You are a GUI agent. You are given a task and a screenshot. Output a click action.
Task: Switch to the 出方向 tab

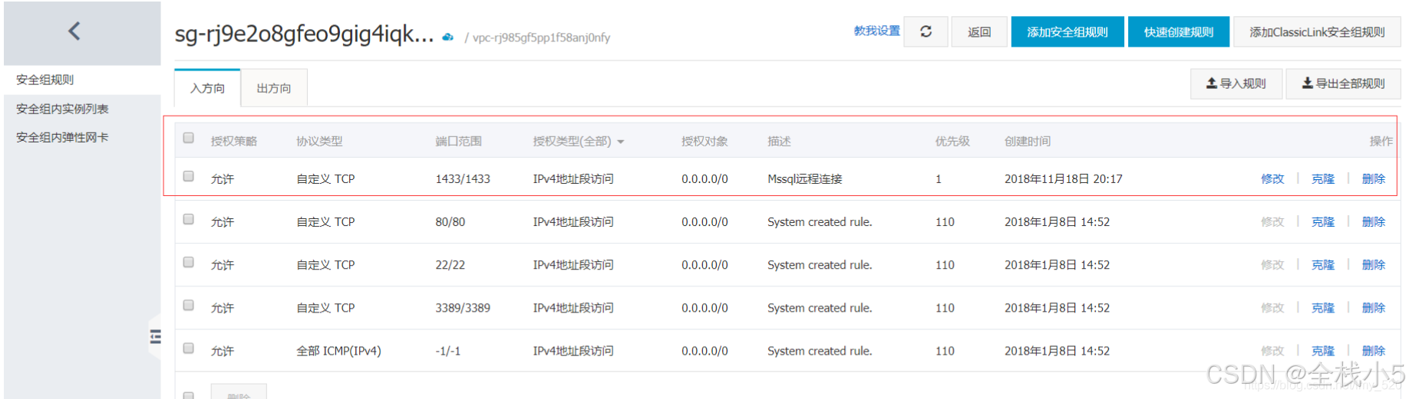point(274,88)
